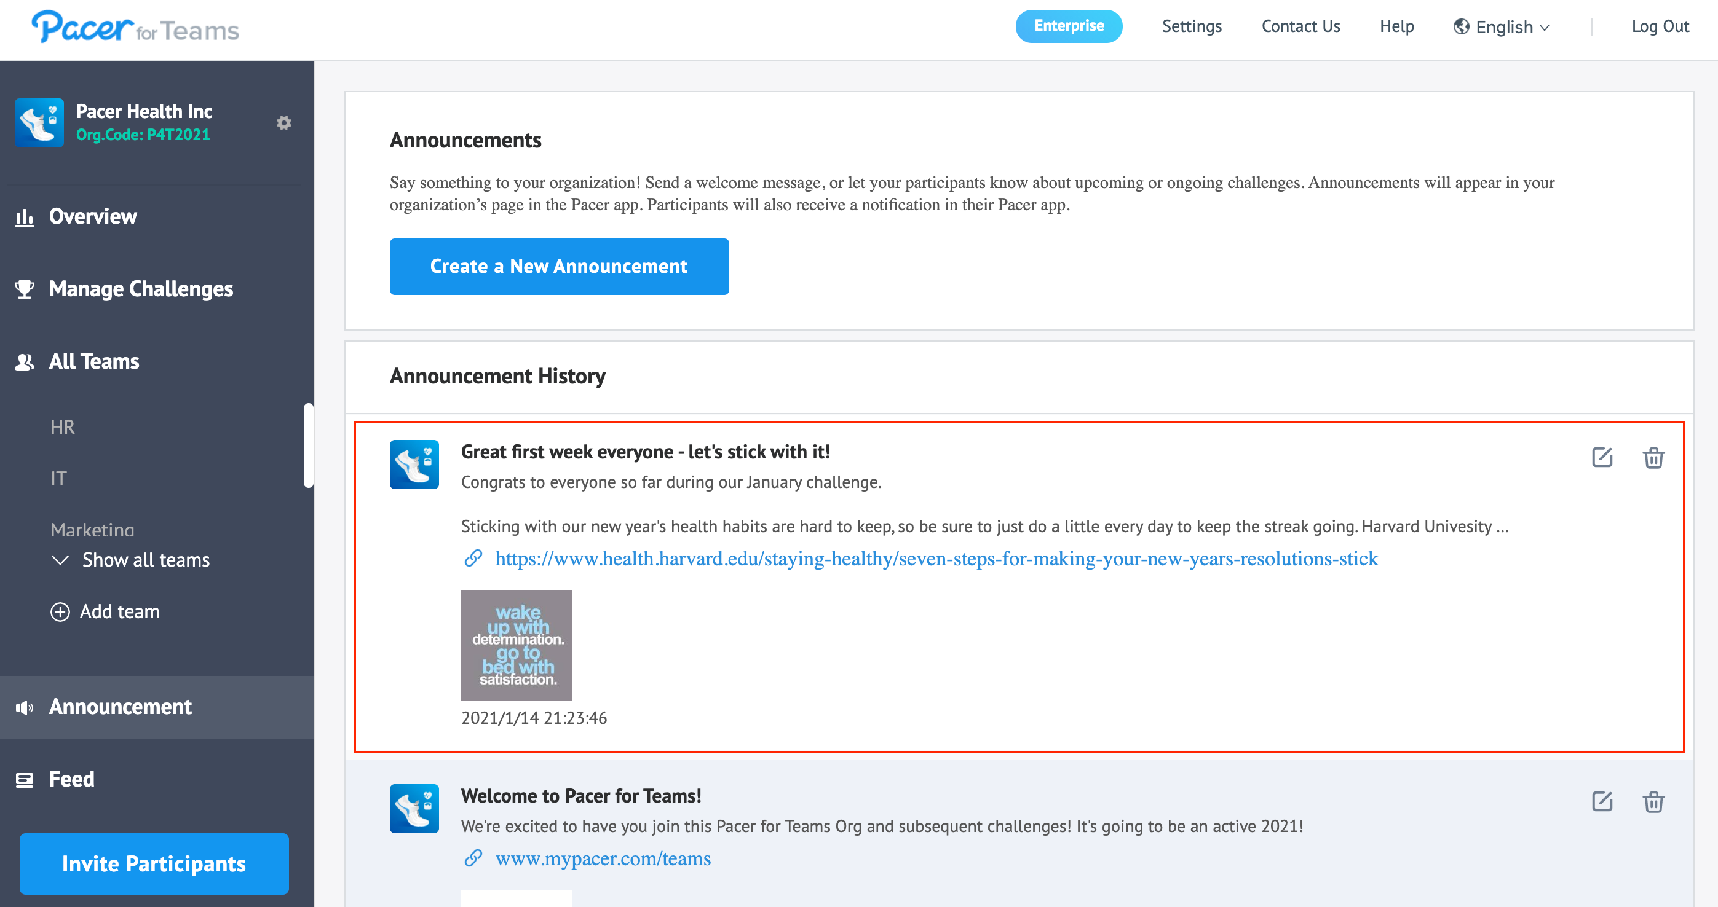This screenshot has height=907, width=1718.
Task: Click the All Teams people icon
Action: 25,362
